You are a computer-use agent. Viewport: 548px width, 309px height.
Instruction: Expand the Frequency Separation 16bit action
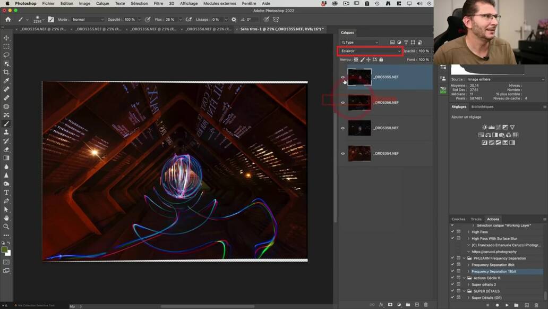(468, 271)
